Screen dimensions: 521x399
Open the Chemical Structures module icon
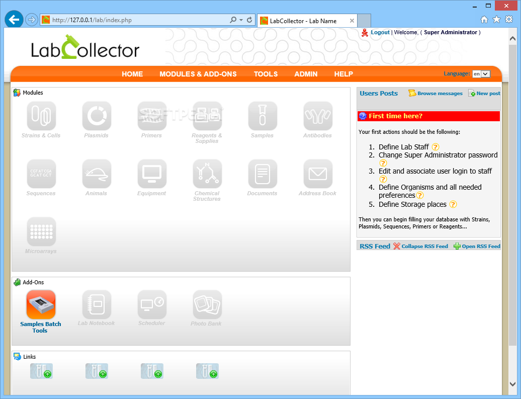207,174
